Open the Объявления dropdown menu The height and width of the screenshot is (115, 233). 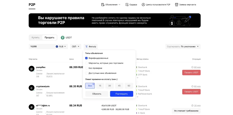111,5
